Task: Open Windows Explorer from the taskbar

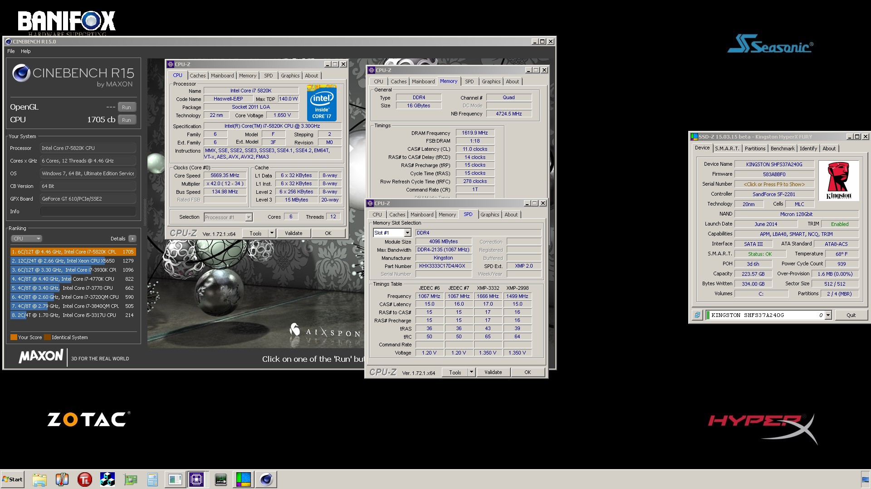Action: [39, 479]
